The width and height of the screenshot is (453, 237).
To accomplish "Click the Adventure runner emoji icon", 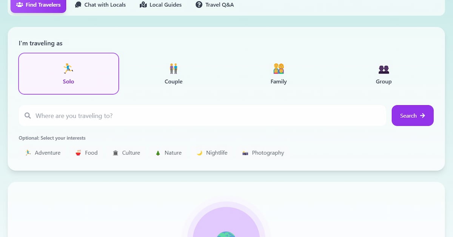I will pyautogui.click(x=27, y=152).
